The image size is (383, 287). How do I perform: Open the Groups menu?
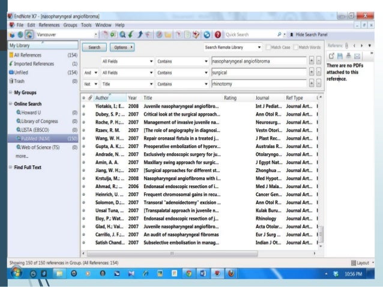pos(70,25)
